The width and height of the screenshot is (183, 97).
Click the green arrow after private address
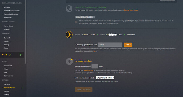click(98, 34)
